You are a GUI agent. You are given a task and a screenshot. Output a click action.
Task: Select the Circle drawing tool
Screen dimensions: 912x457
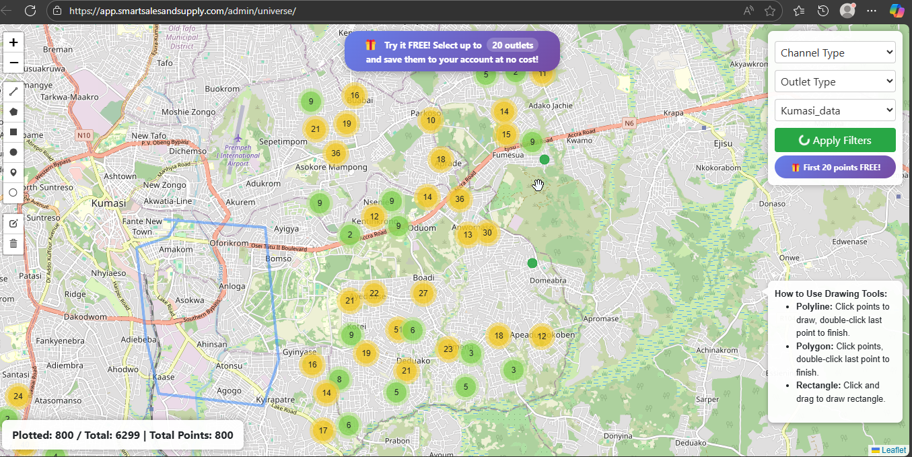pyautogui.click(x=13, y=152)
